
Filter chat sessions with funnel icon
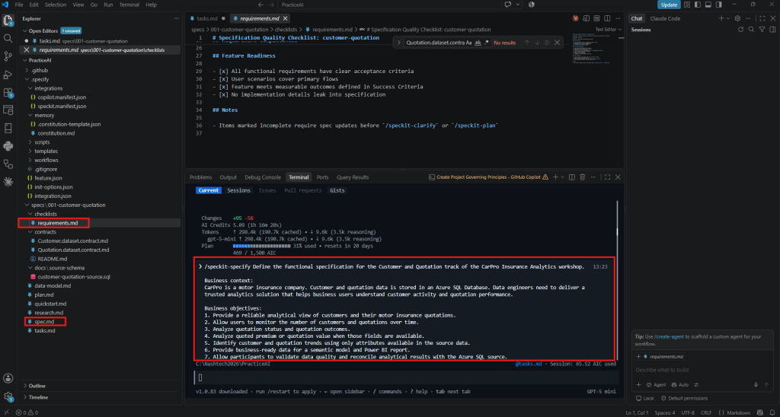761,30
